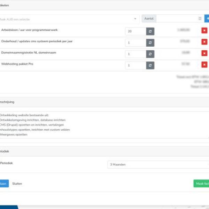Delete the Arbeidsloon programmeerwerk article row
Viewport: 209px width, 209px height.
click(204, 31)
